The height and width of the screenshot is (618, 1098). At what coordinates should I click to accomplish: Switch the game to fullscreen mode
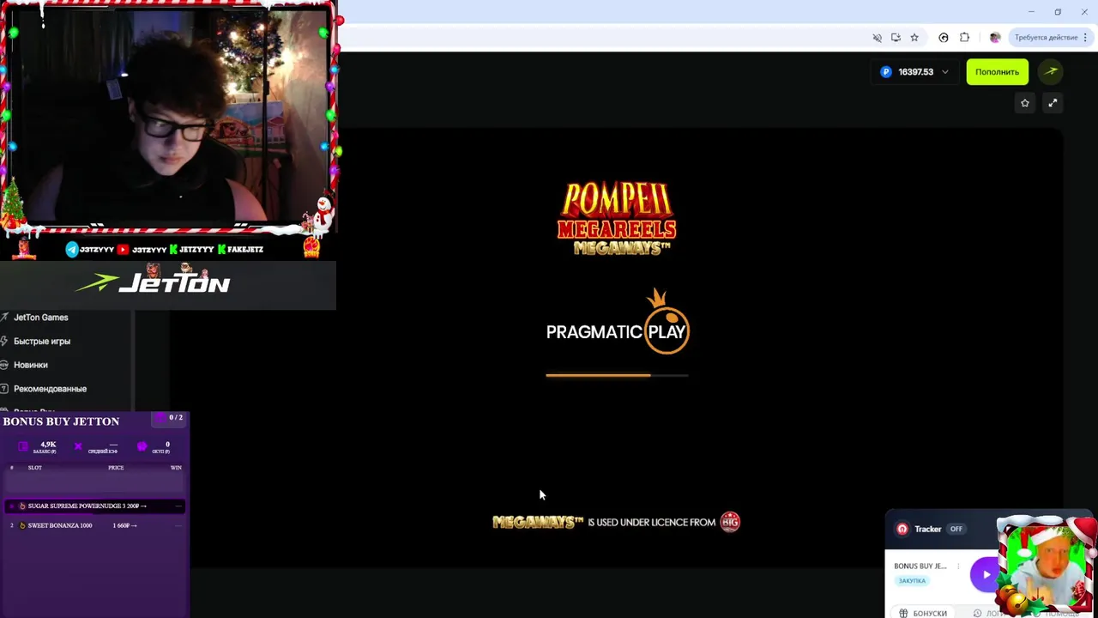1053,103
